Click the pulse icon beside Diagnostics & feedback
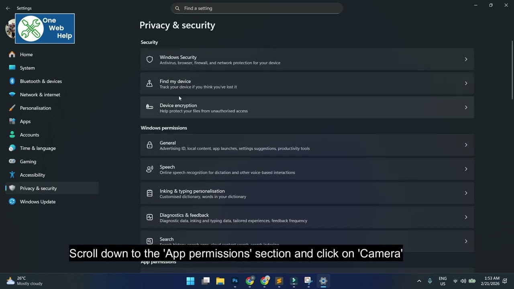This screenshot has height=289, width=514. pos(149,217)
